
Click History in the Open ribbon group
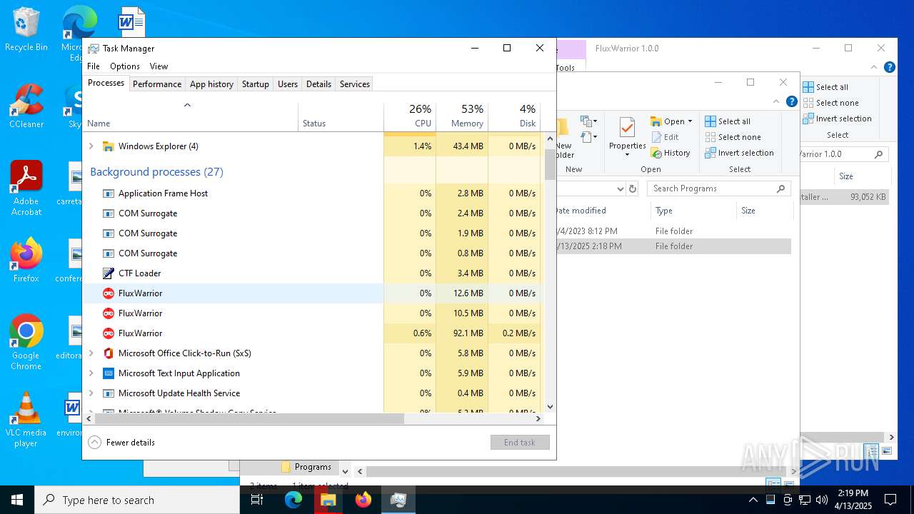(x=671, y=153)
